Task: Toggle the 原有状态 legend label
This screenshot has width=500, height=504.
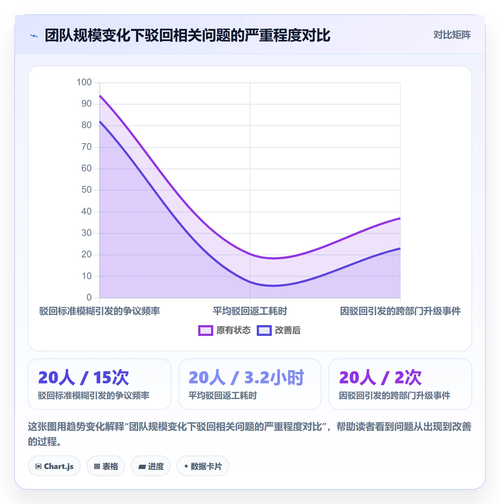Action: pyautogui.click(x=234, y=331)
